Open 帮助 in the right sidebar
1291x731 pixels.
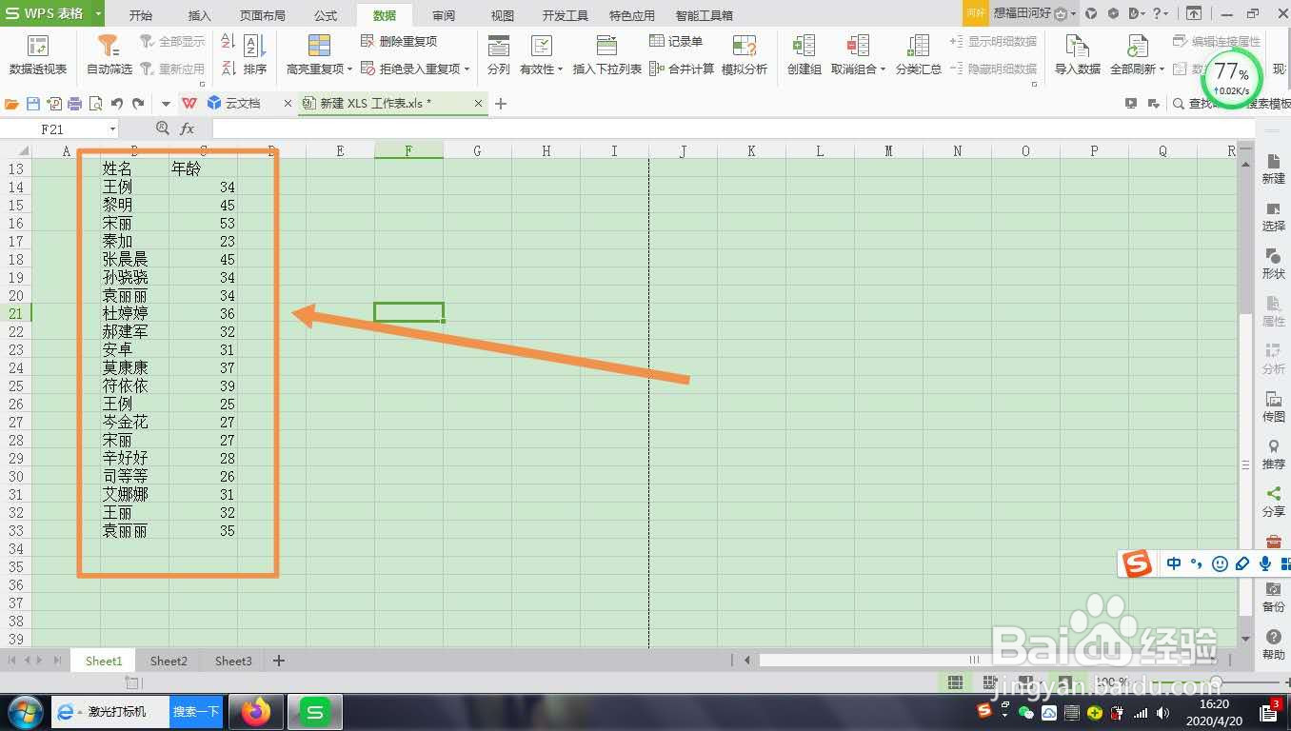click(1273, 645)
